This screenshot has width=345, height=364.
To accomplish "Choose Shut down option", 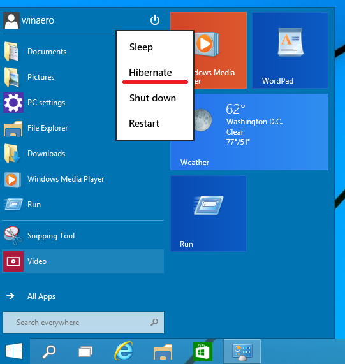I will tap(152, 98).
